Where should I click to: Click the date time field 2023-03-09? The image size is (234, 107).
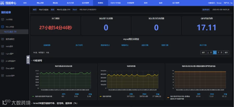[221, 10]
